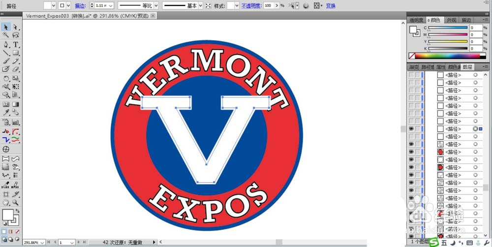The image size is (492, 247).
Task: Go to next artboard button
Action: (x=79, y=242)
